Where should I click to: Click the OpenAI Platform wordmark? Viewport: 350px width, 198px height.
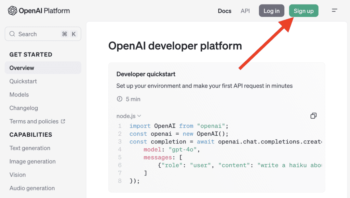point(44,11)
